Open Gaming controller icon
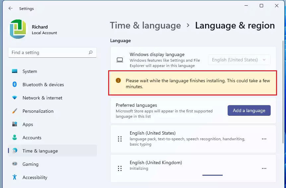Viewport: 286px width, 188px height. pos(15,164)
